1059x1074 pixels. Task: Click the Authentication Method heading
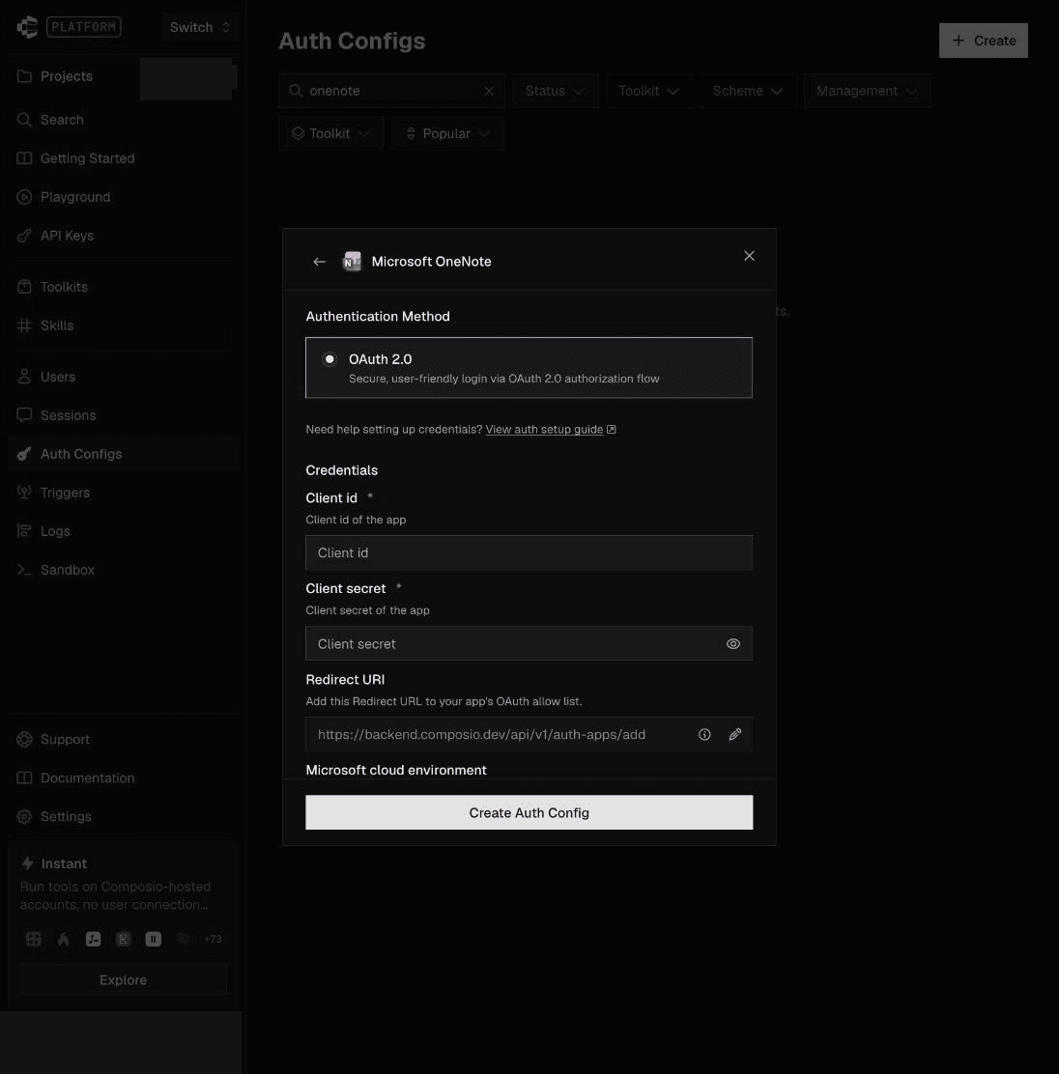pyautogui.click(x=378, y=317)
